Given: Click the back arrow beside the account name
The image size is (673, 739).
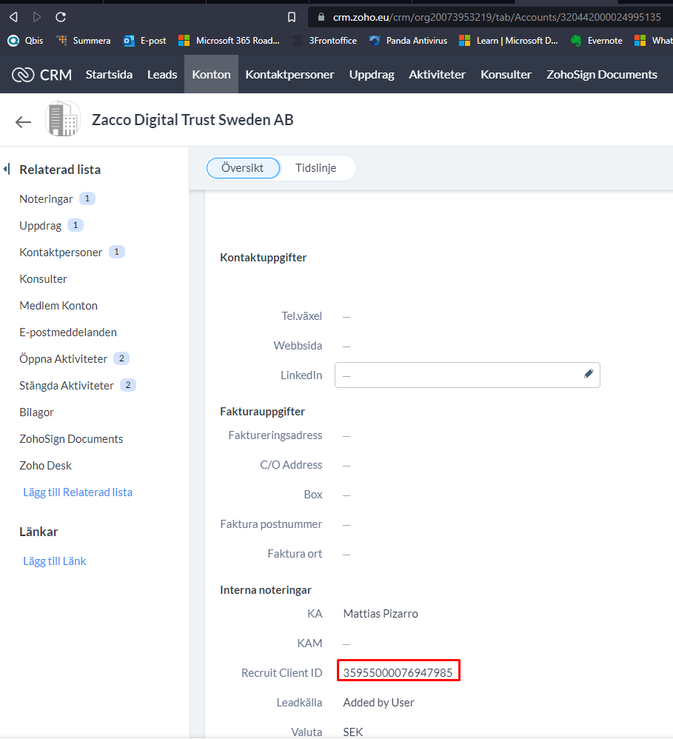Looking at the screenshot, I should click(x=24, y=122).
